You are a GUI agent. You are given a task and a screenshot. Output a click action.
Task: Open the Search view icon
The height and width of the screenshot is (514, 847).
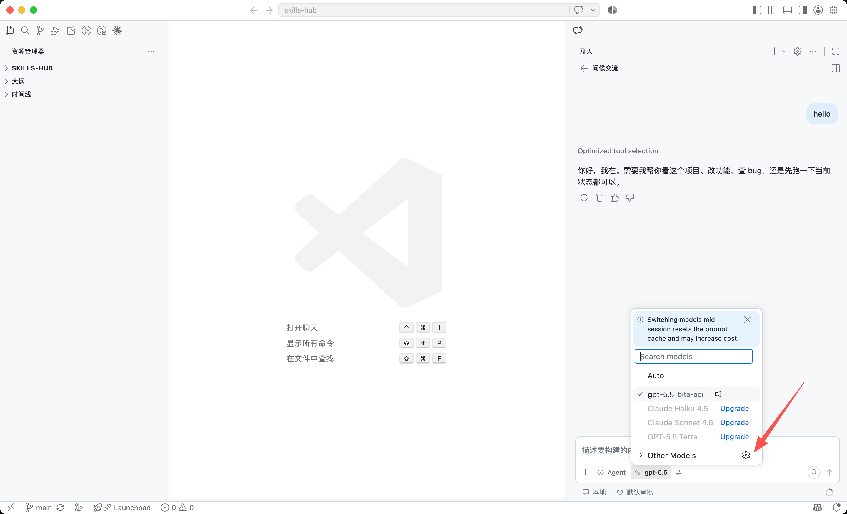click(x=25, y=31)
